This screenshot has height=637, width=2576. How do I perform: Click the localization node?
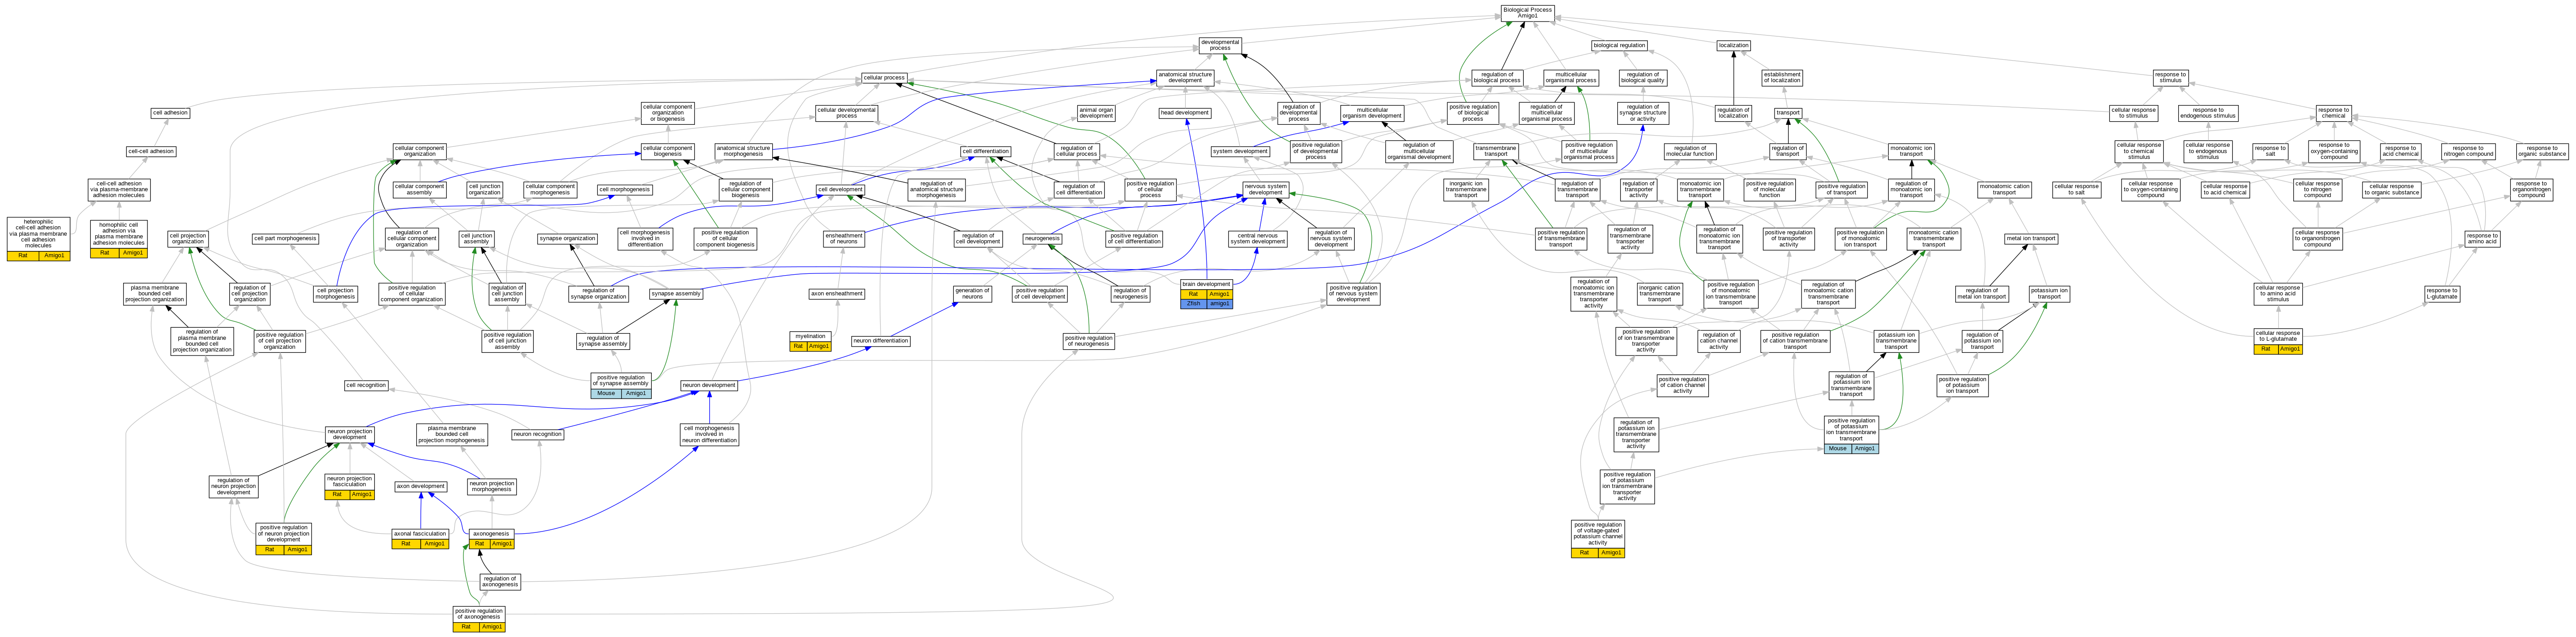(x=1733, y=45)
